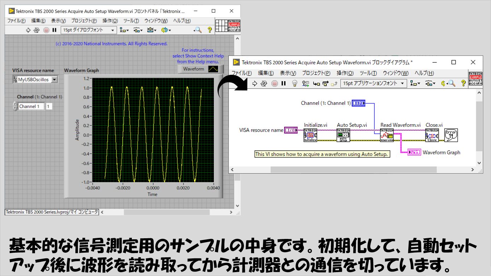
Task: Open Distribute Objects dropdown in block diagram toolbar
Action: pos(430,84)
